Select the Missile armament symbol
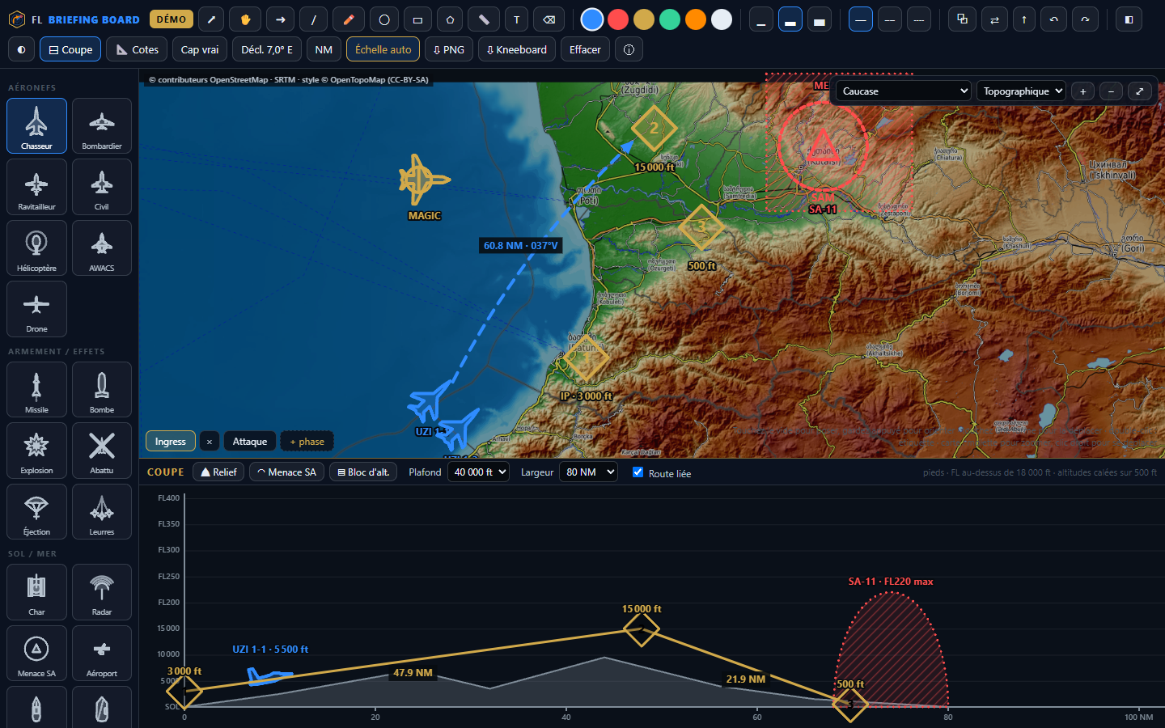1165x728 pixels. (x=36, y=389)
